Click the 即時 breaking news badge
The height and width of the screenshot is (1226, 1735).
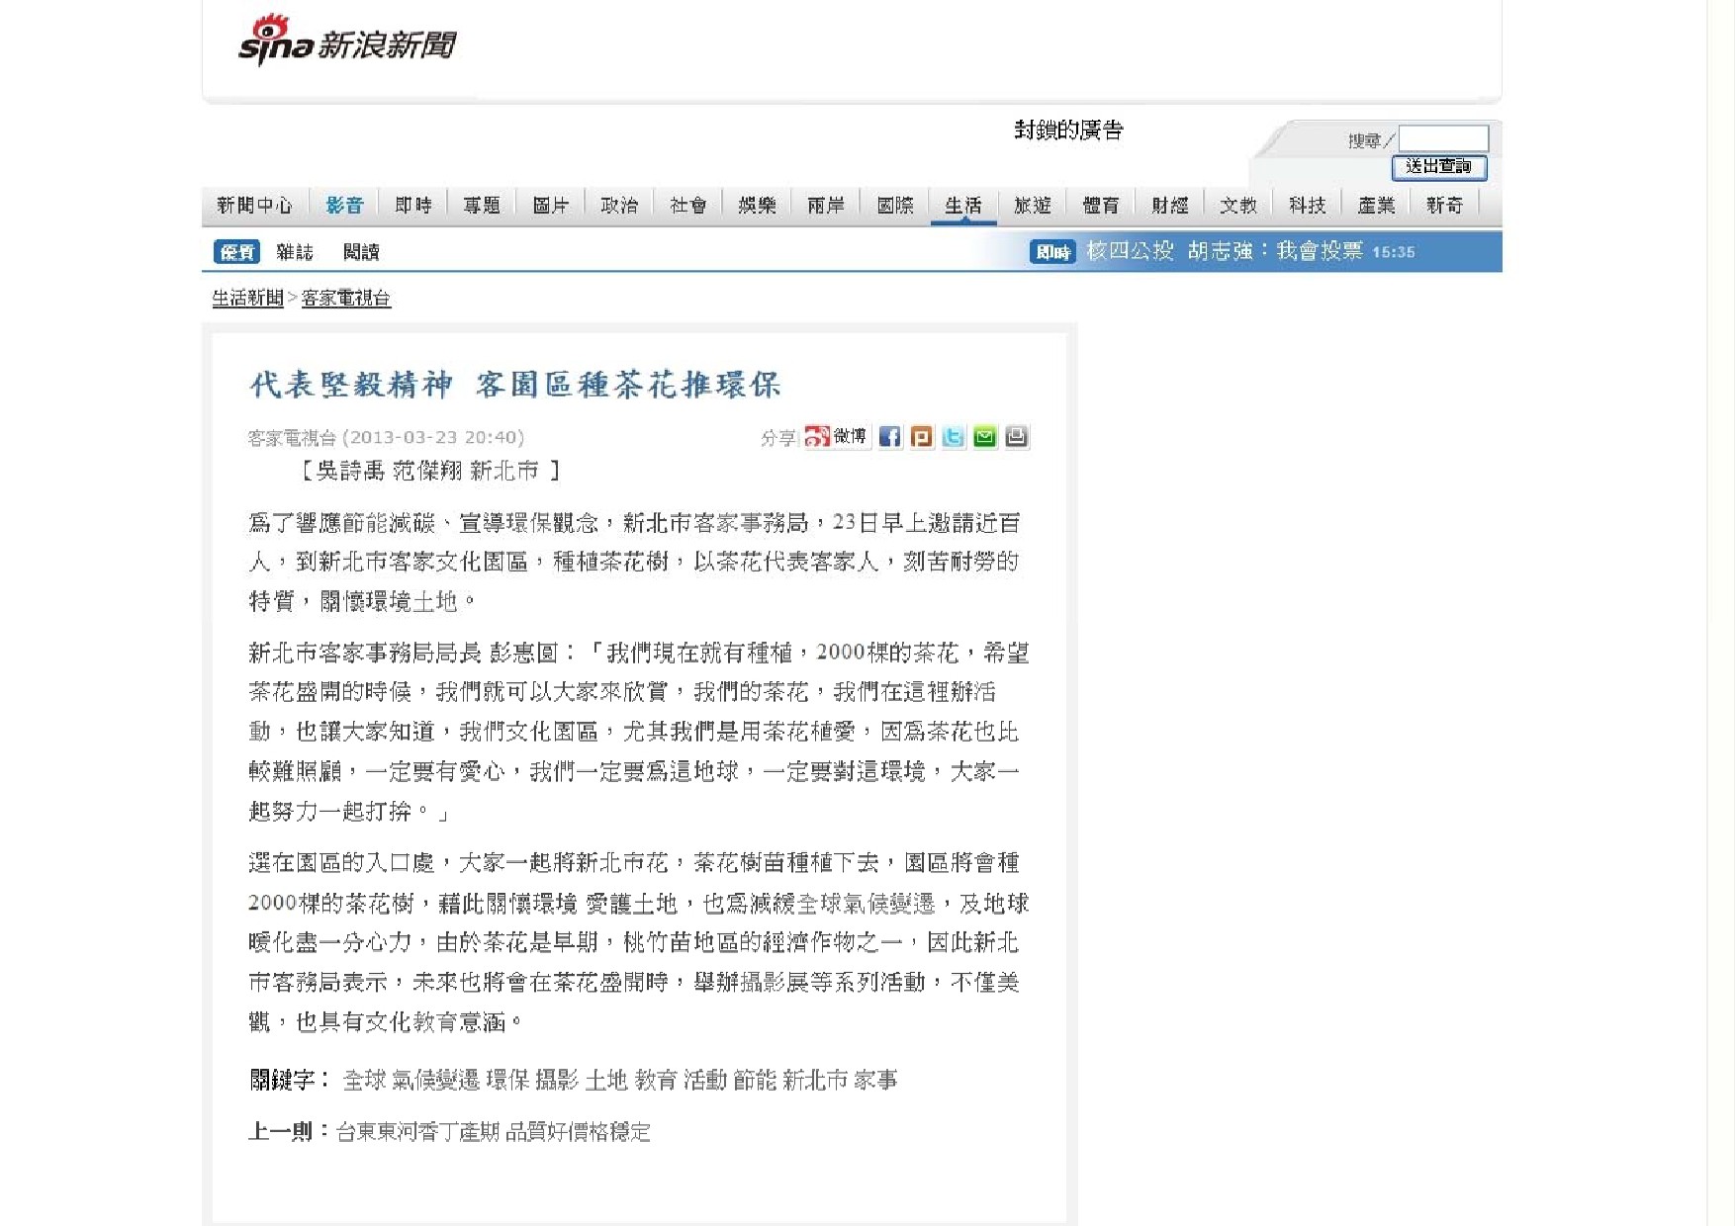(1052, 252)
